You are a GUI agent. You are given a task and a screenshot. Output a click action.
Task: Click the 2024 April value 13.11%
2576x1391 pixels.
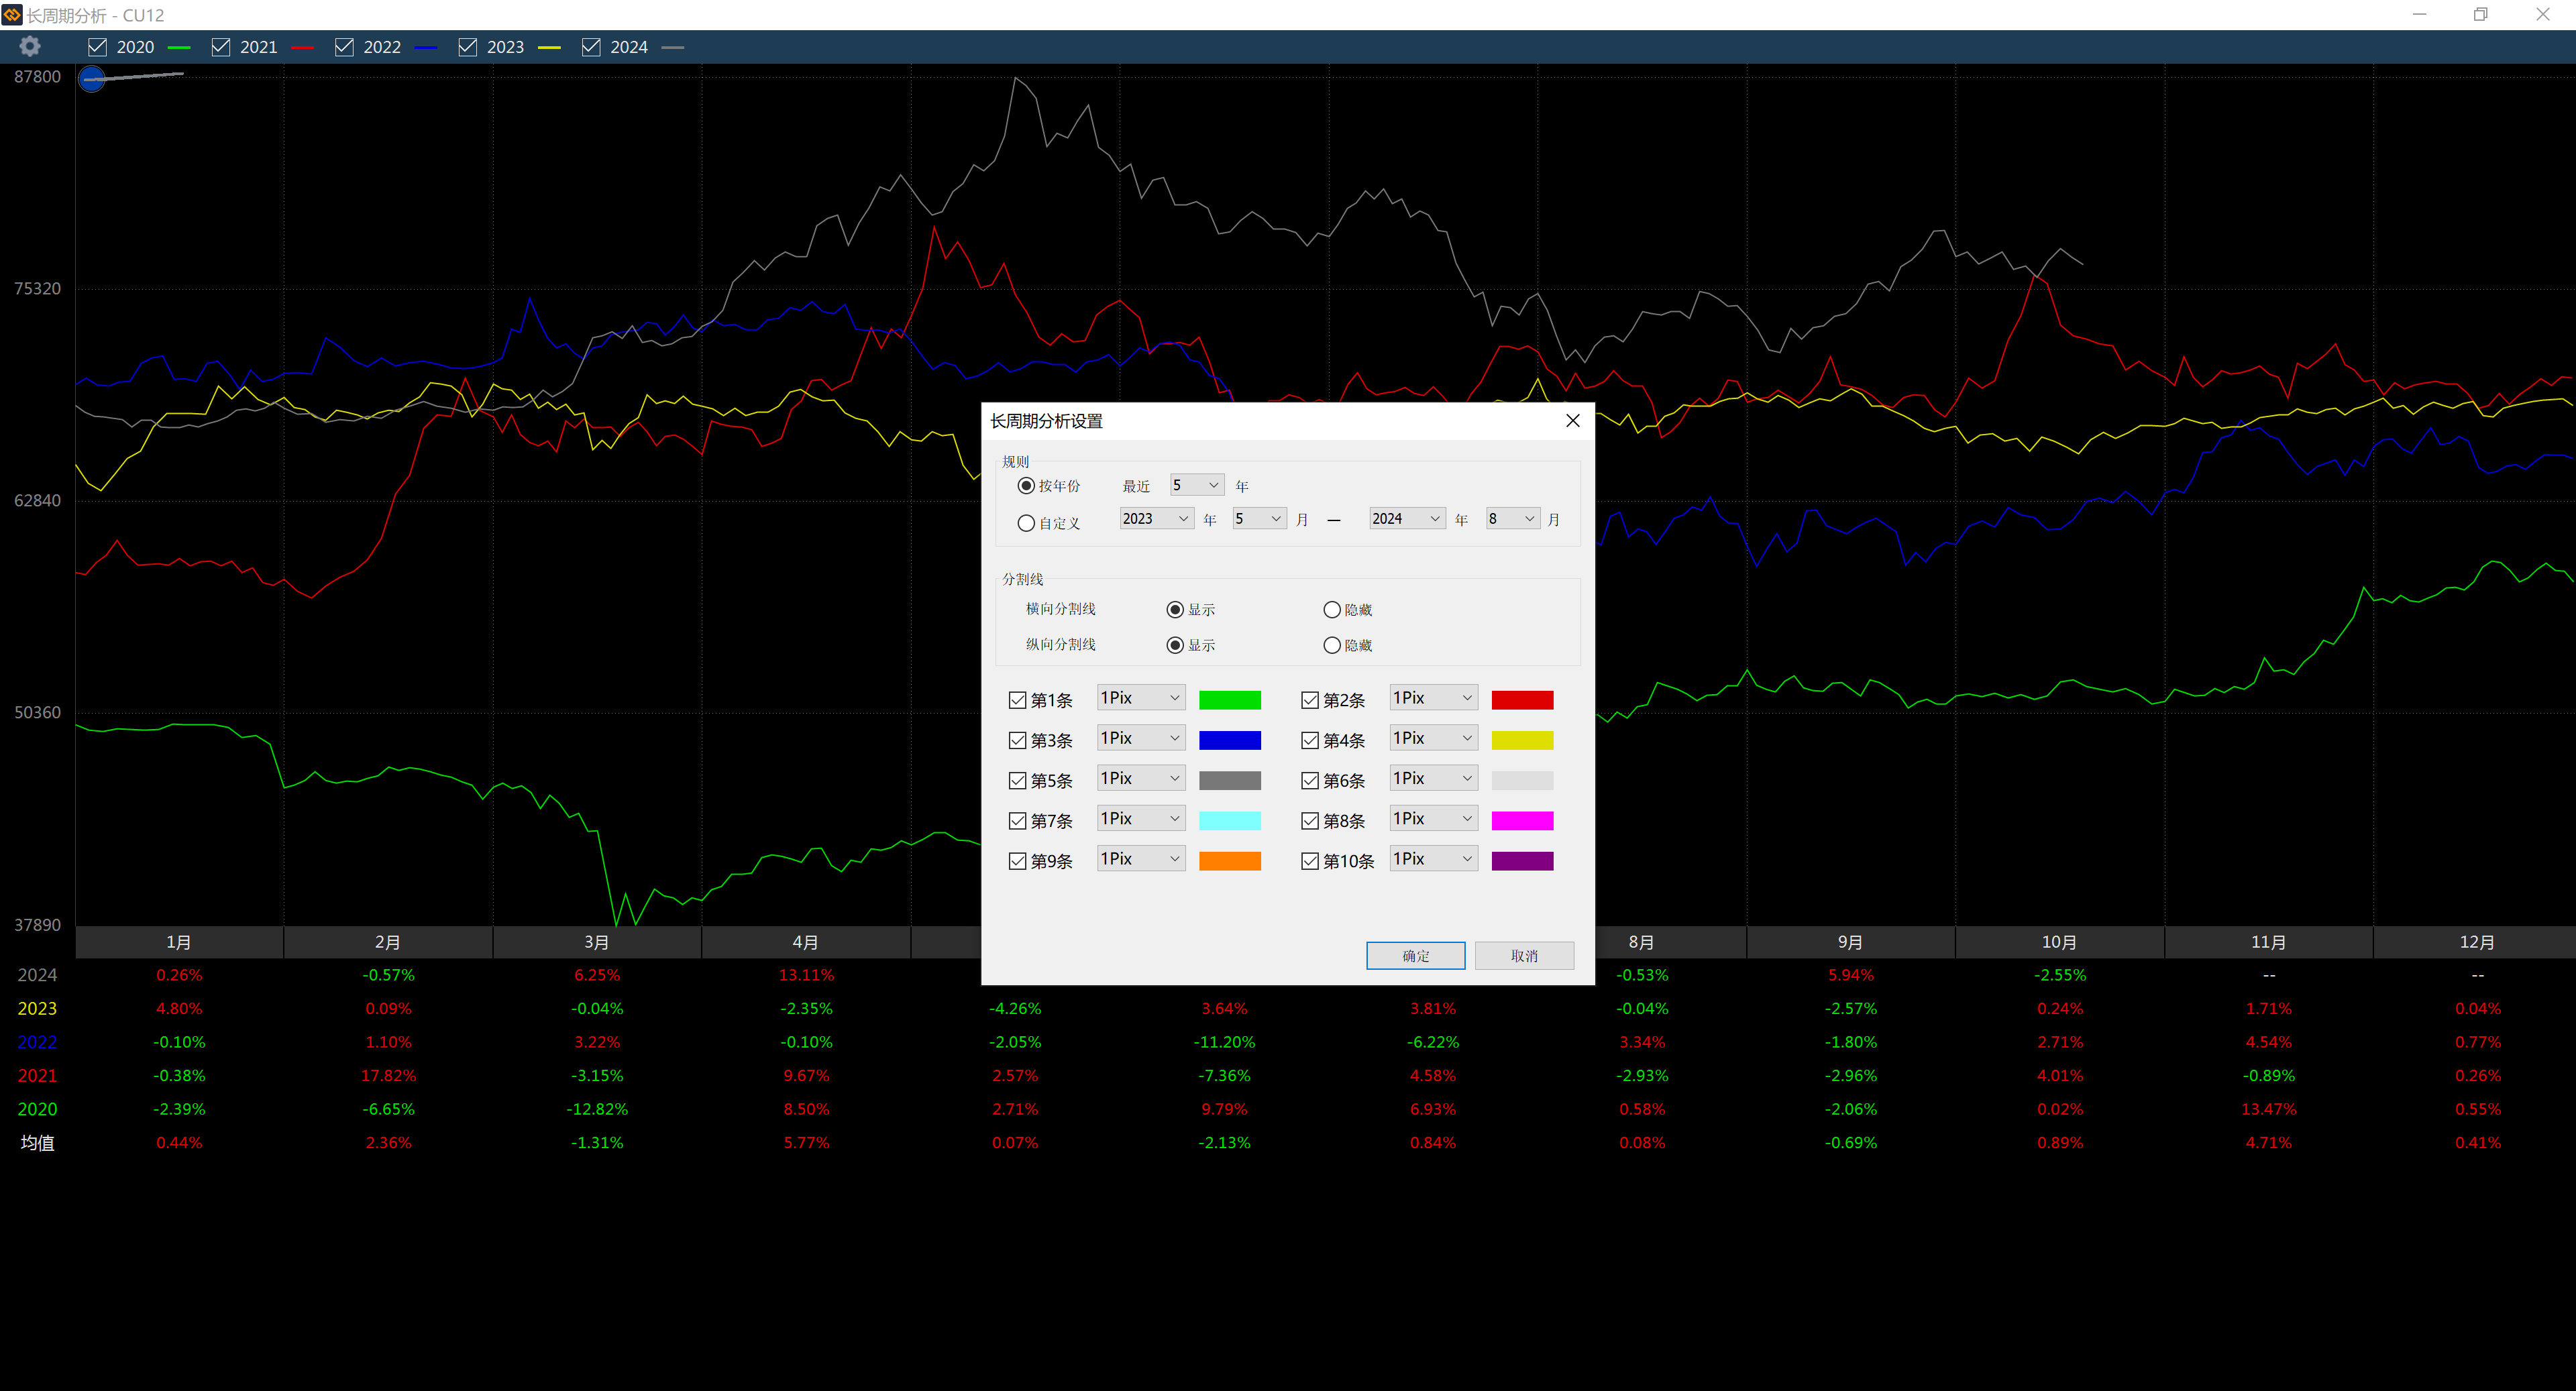[x=806, y=975]
